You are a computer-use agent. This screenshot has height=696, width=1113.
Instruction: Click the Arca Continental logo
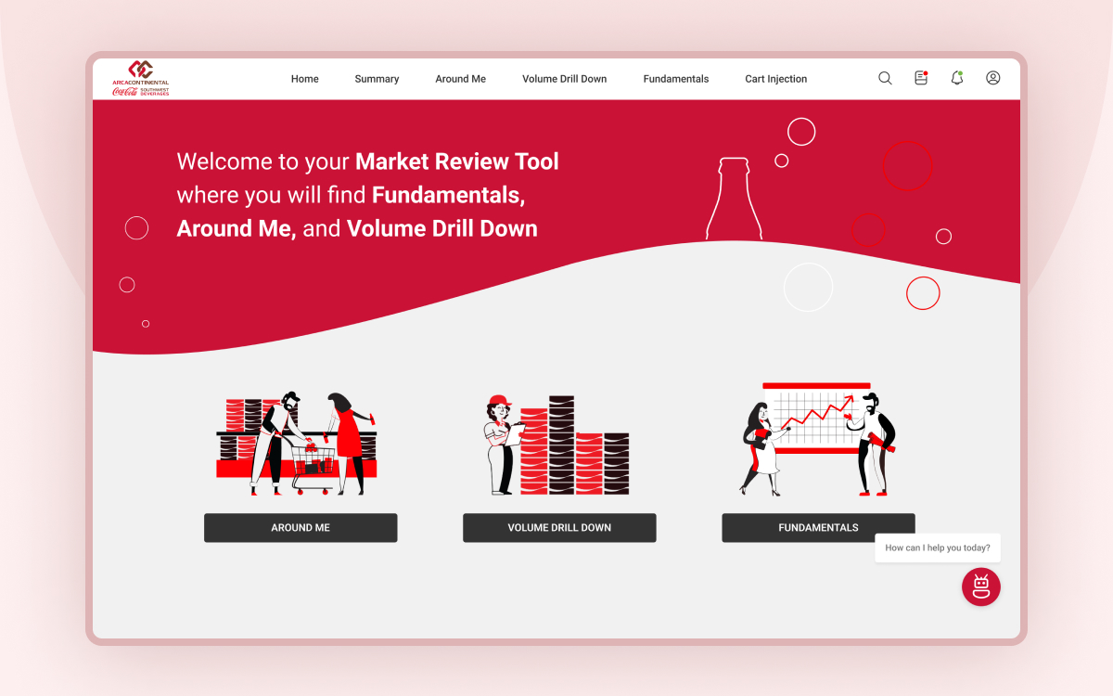point(141,79)
